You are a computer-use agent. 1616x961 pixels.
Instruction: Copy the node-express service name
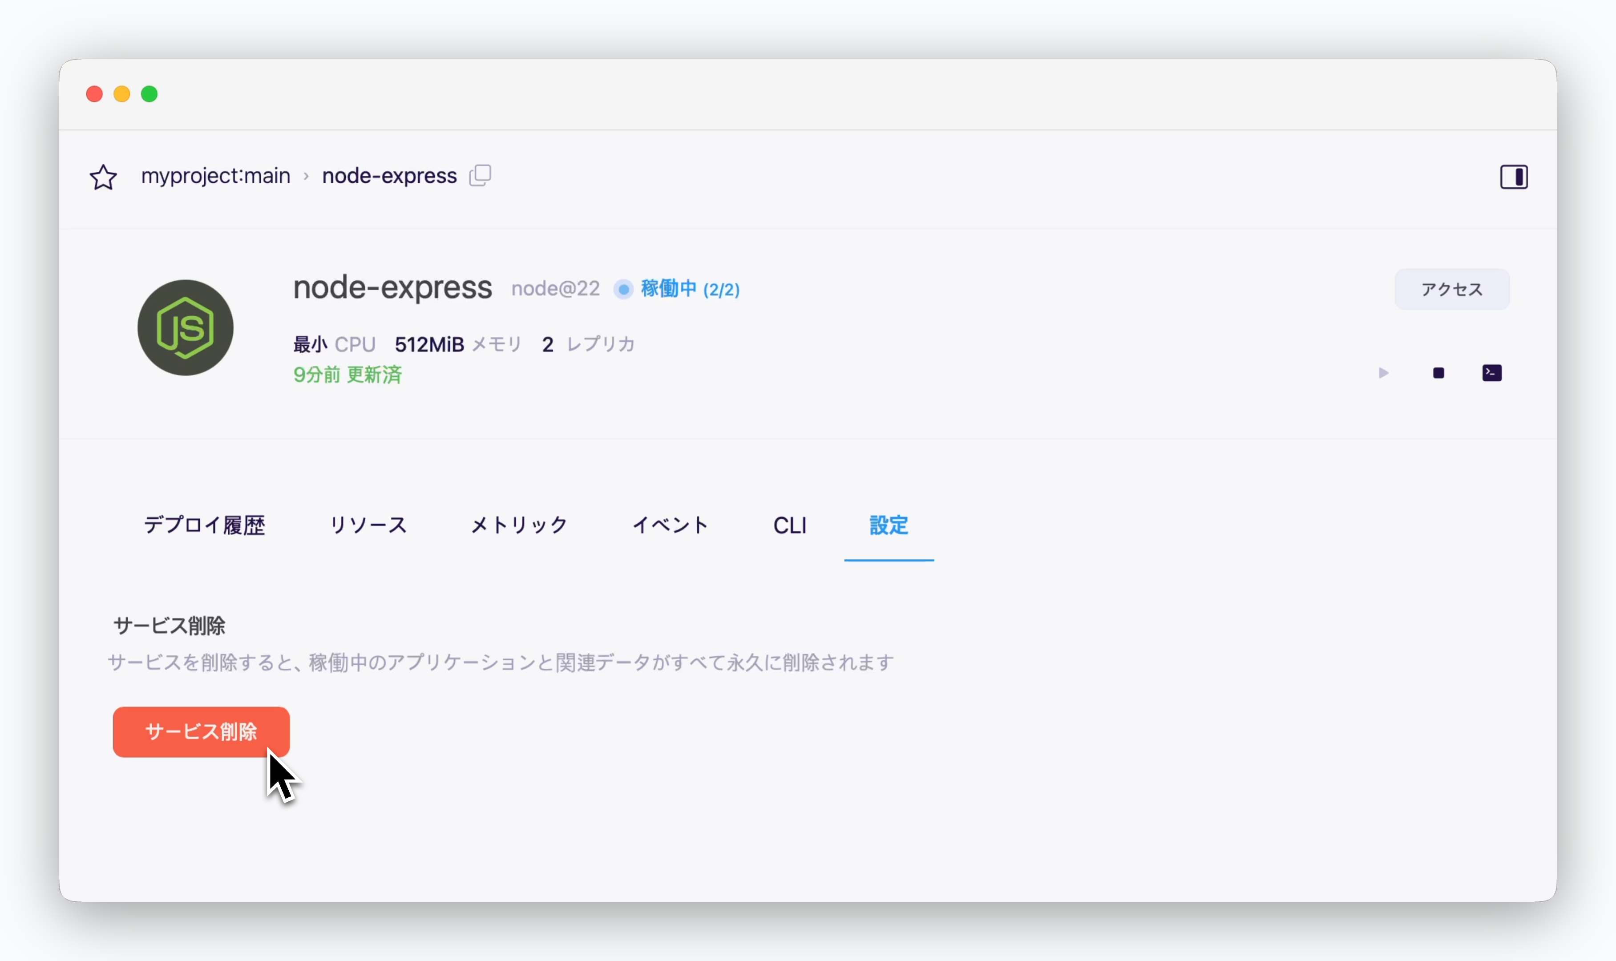pos(481,175)
